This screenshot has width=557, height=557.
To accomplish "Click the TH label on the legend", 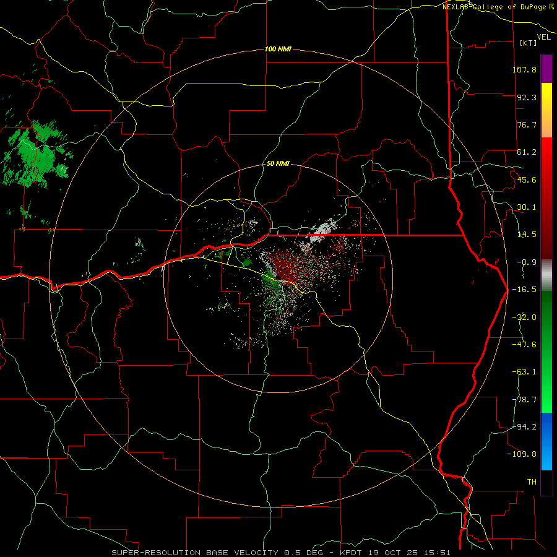I will pos(532,482).
